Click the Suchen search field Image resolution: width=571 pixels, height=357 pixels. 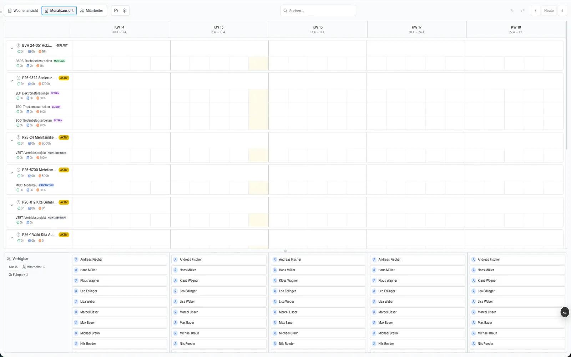(x=318, y=11)
